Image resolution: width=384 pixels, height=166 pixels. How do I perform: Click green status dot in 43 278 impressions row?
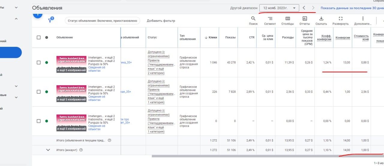coord(46,62)
